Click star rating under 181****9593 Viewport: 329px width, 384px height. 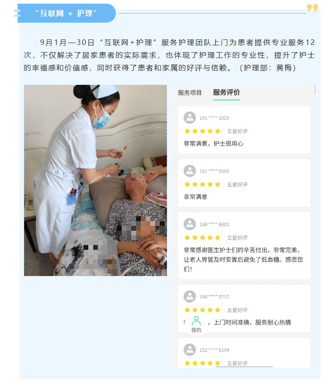click(x=202, y=185)
